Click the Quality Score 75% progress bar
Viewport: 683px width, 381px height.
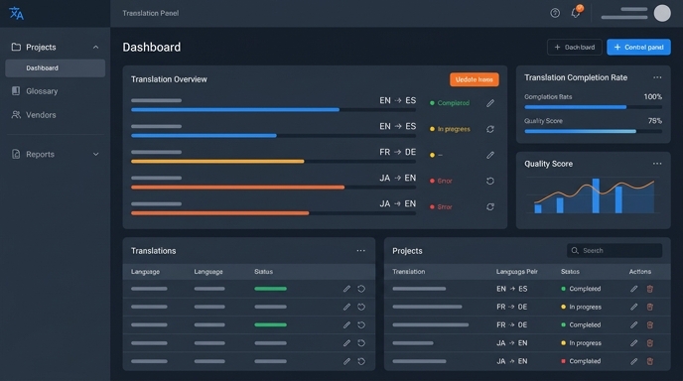click(593, 131)
